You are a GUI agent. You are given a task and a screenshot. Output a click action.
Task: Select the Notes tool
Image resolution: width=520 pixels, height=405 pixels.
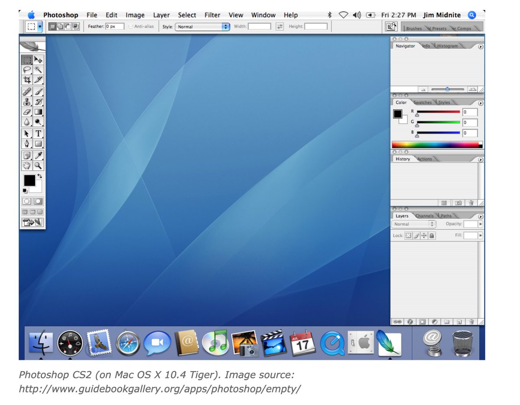point(27,155)
